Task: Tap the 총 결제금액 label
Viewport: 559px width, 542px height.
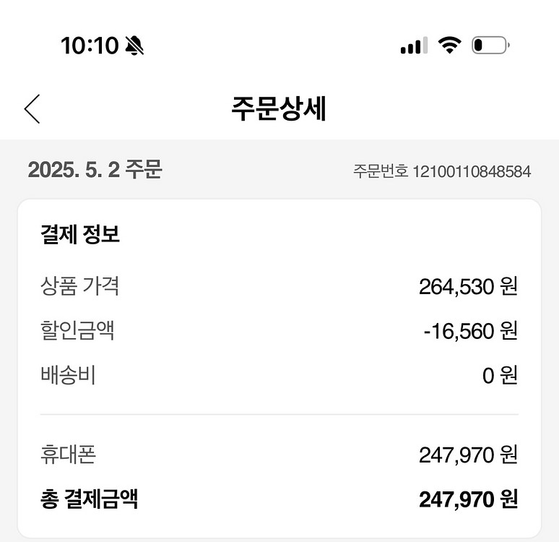Action: [89, 499]
